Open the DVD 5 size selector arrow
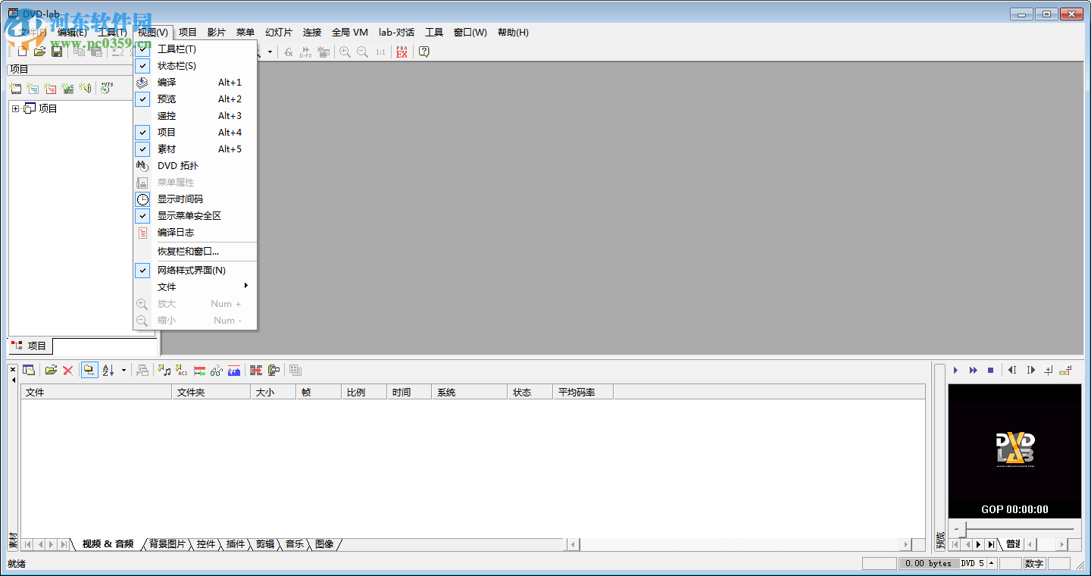 [x=992, y=563]
